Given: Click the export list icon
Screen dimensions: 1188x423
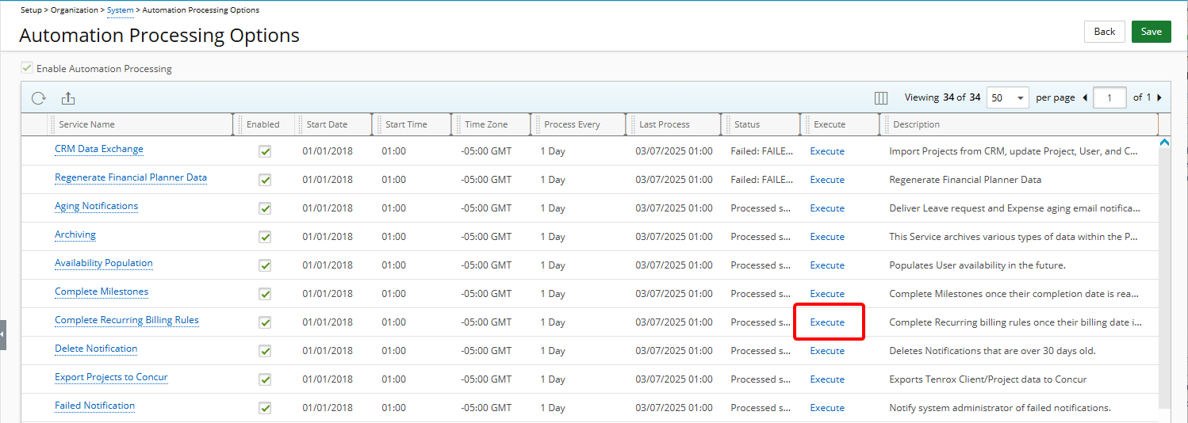Looking at the screenshot, I should pos(68,98).
